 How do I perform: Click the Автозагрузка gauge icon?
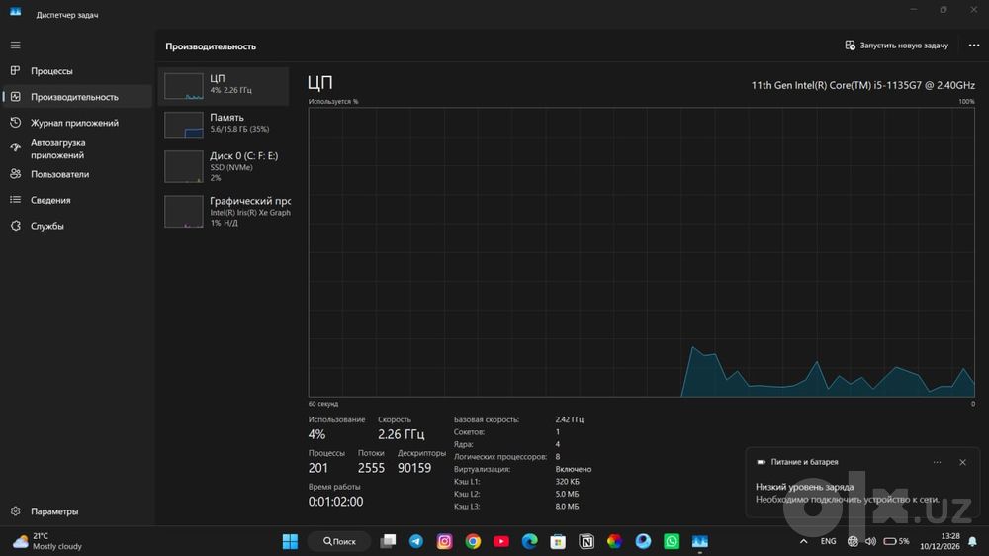click(x=15, y=147)
